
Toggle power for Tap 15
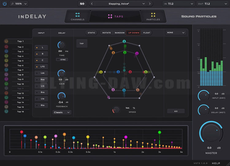(x=6, y=107)
